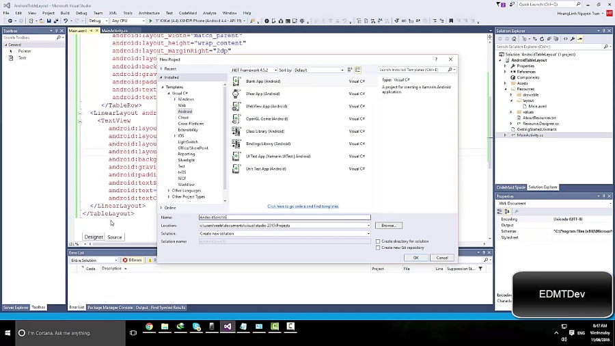Click the template search magnifier icon

coord(450,70)
